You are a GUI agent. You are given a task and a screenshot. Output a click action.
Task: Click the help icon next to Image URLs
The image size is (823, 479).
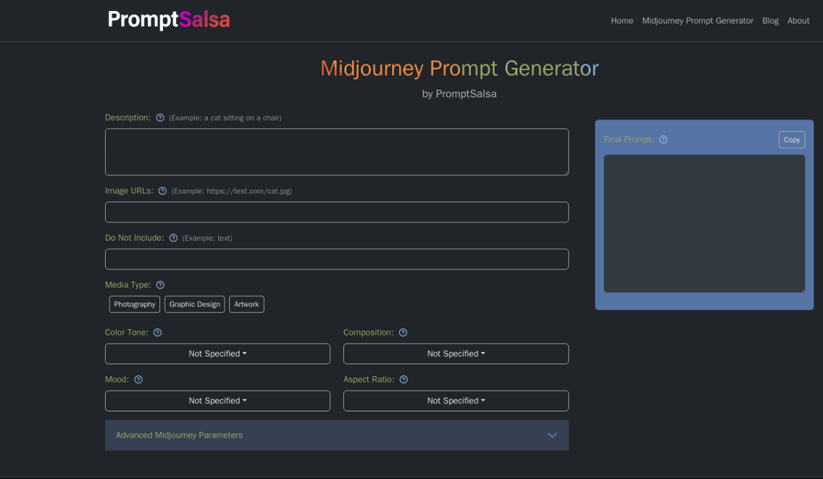pyautogui.click(x=162, y=191)
